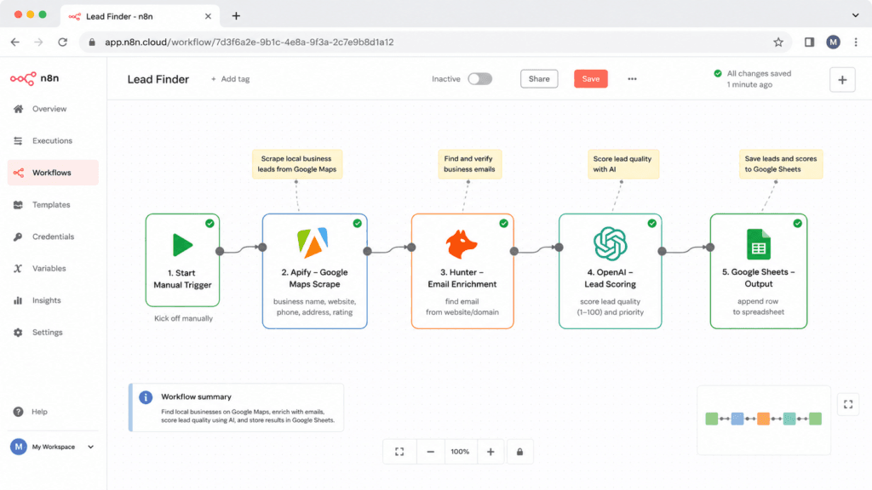Lock the canvas with the padlock icon
The width and height of the screenshot is (872, 490).
519,452
